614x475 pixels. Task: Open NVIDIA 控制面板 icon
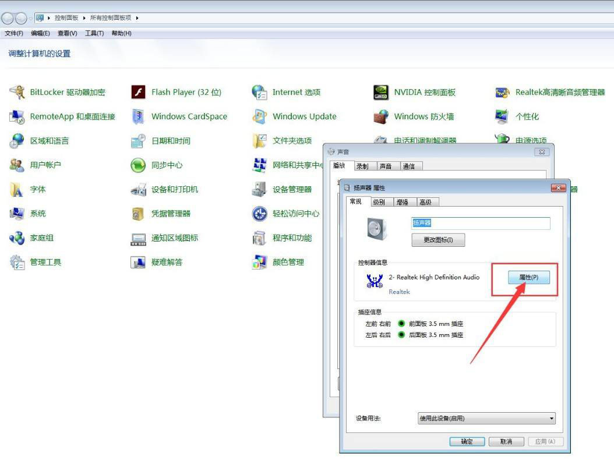(x=381, y=92)
